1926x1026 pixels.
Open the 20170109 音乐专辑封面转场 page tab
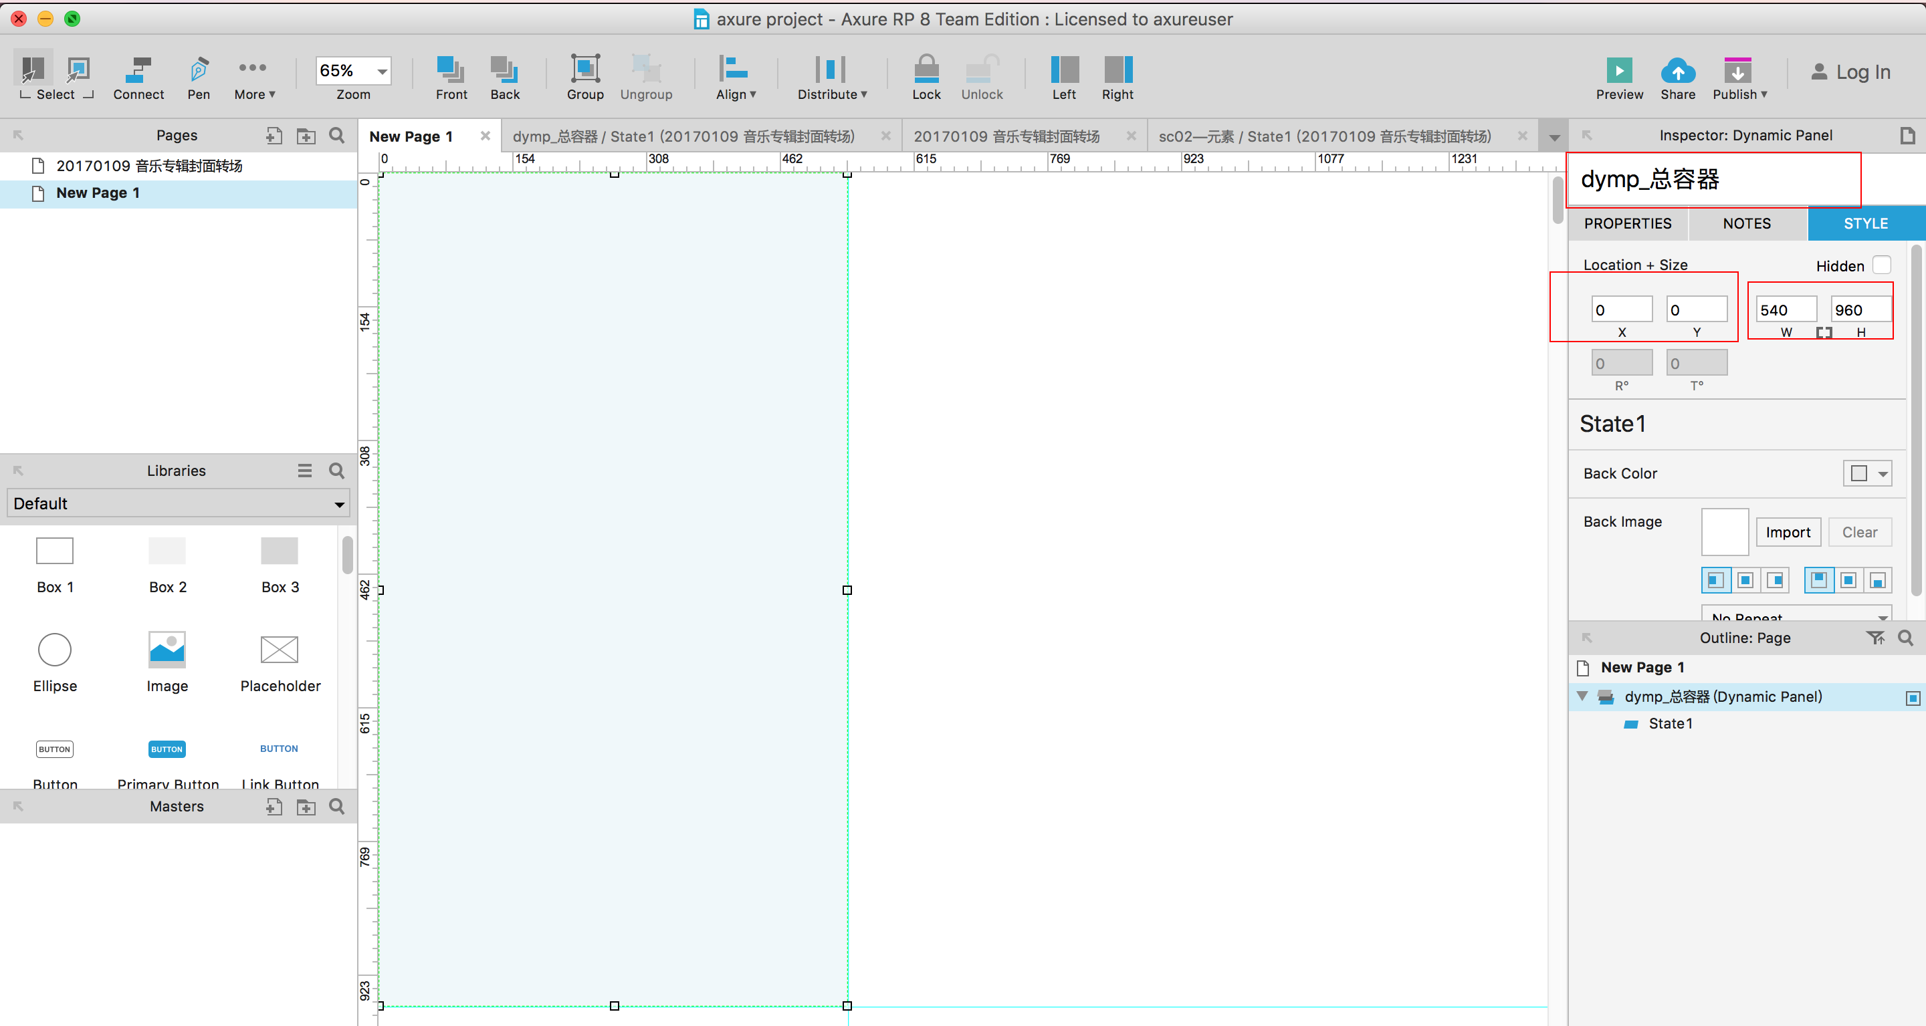1006,136
